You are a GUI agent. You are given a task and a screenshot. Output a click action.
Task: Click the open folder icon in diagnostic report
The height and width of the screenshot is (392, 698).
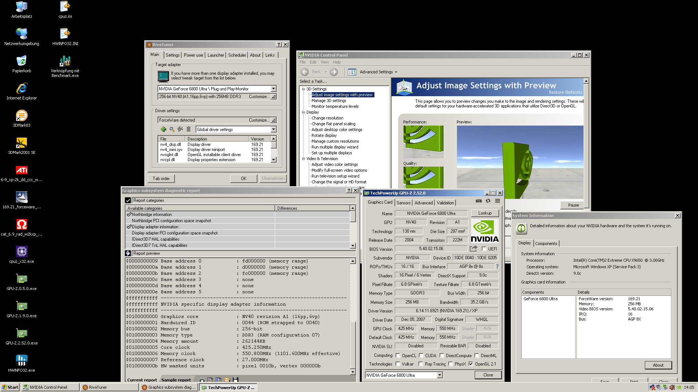pyautogui.click(x=227, y=380)
